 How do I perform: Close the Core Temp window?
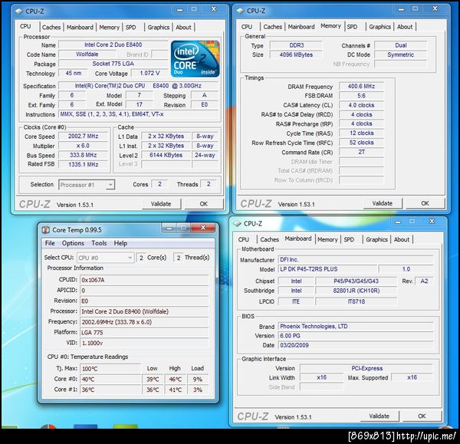point(202,228)
